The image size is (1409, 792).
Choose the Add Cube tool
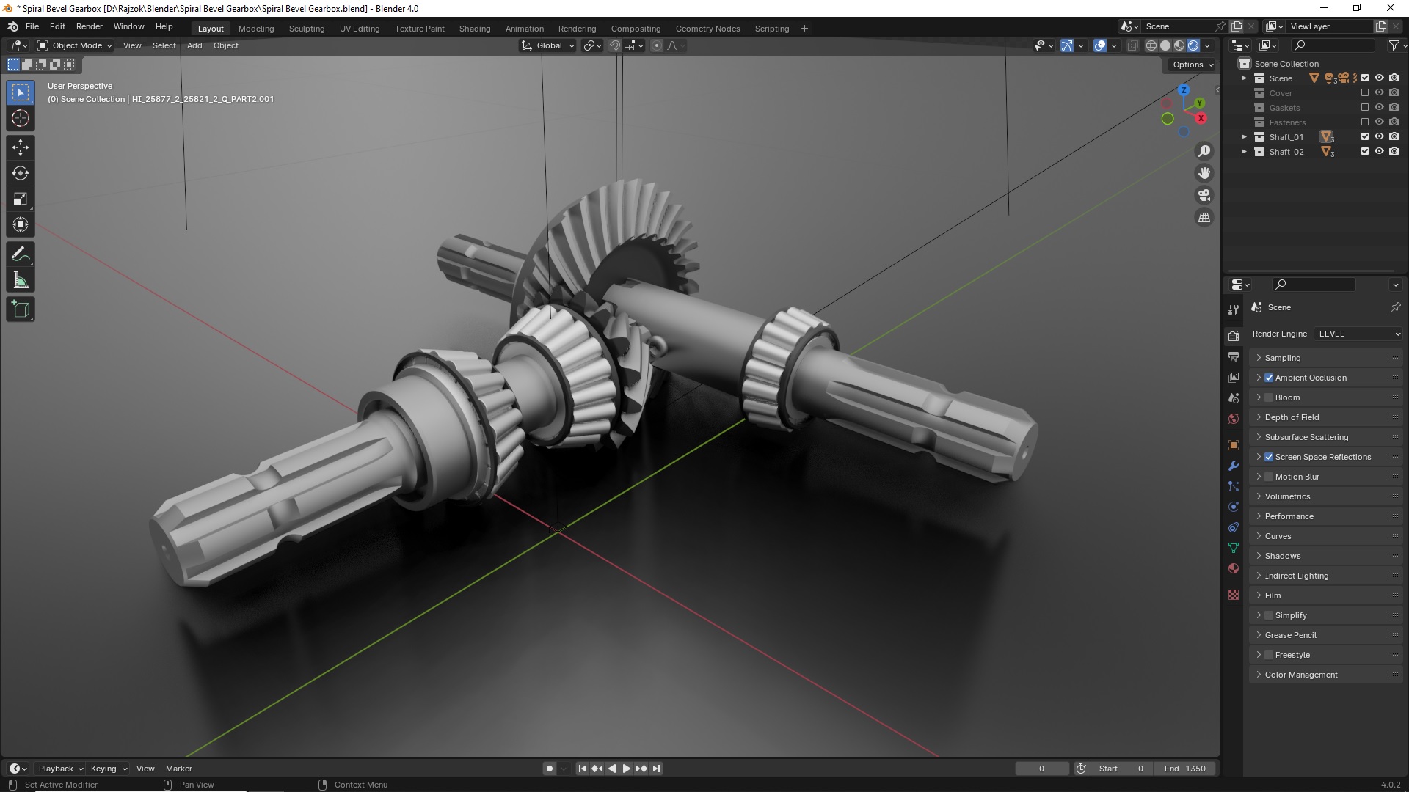[20, 309]
